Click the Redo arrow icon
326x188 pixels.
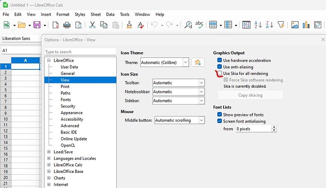170,25
